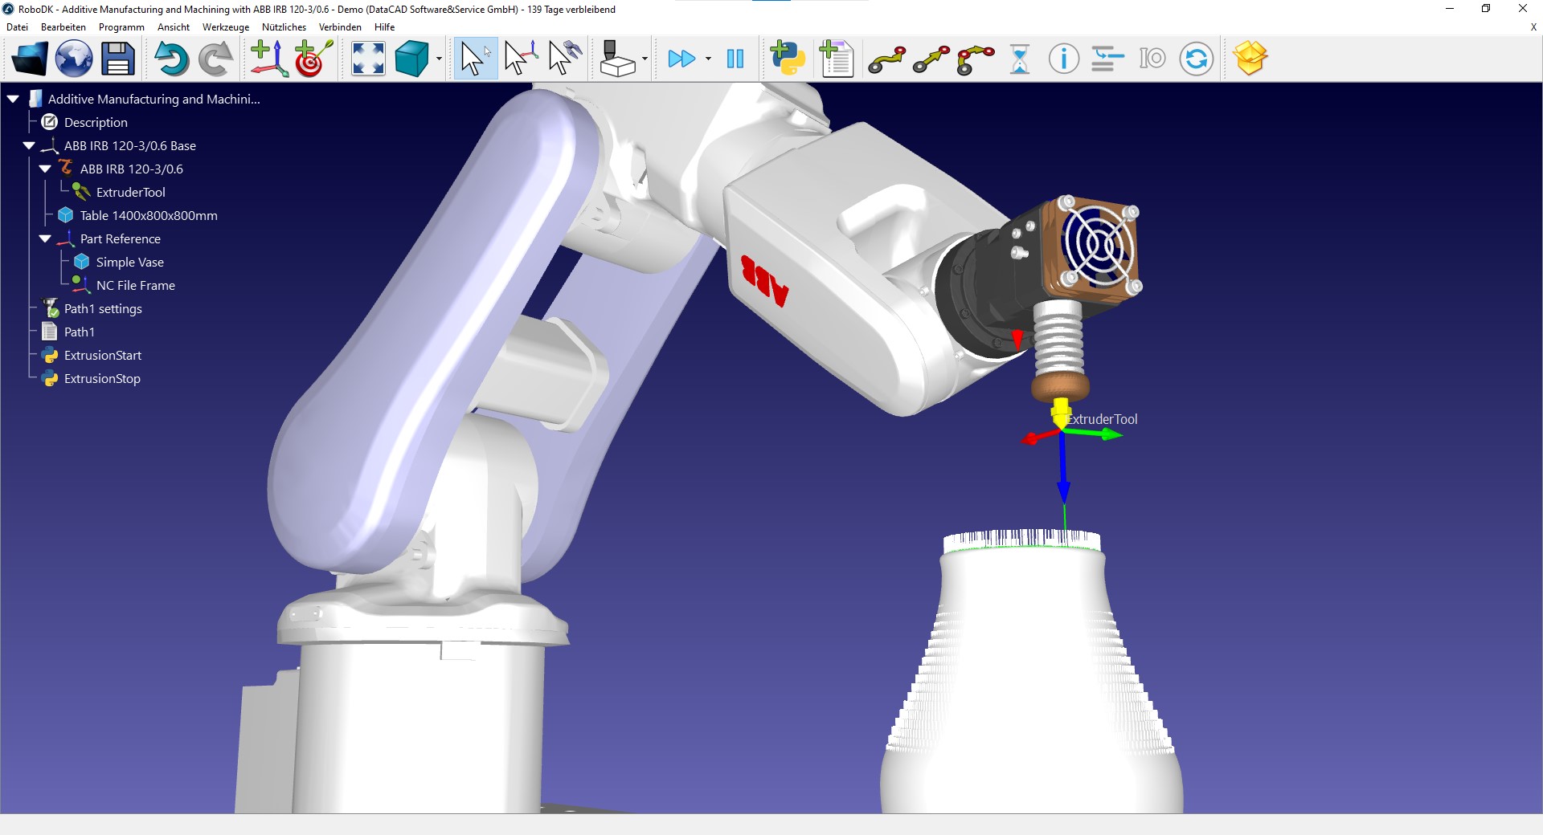Collapse the ABB IRB 120-3/0.6 Base node
This screenshot has width=1543, height=835.
(29, 145)
